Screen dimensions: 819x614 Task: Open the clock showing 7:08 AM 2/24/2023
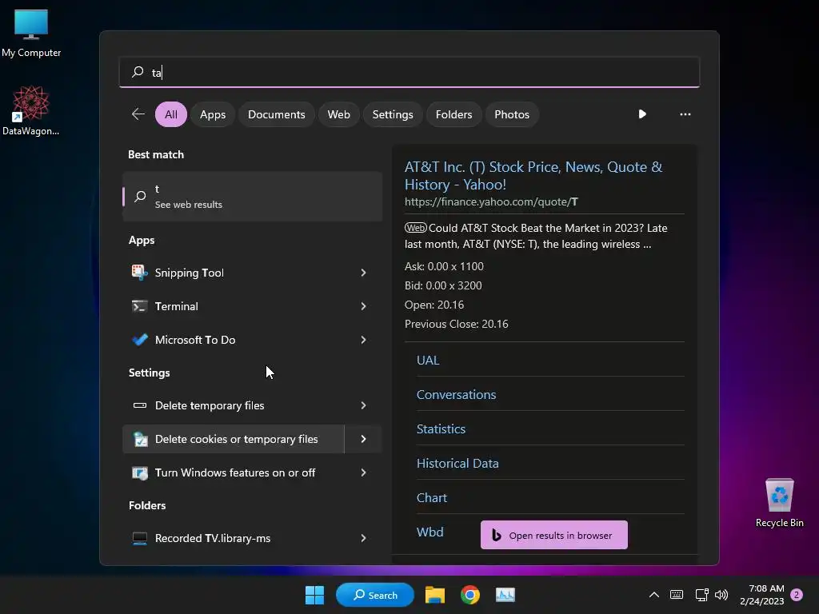[761, 595]
